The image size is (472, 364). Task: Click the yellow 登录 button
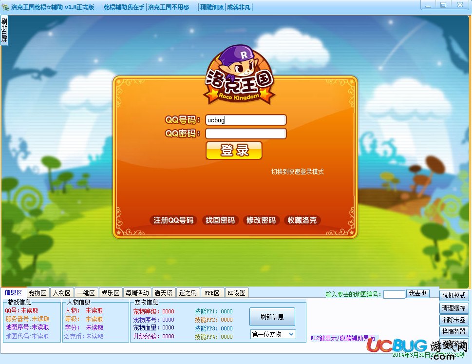234,150
